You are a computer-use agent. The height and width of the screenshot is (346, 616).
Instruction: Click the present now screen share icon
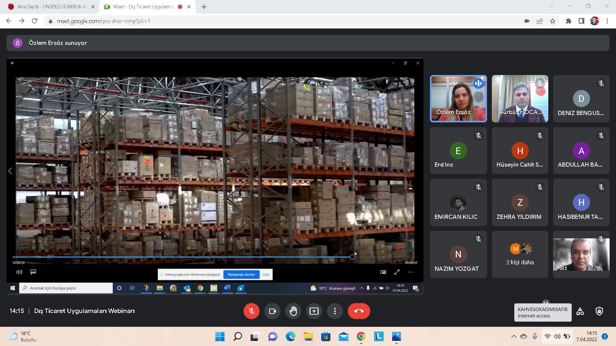pyautogui.click(x=314, y=311)
